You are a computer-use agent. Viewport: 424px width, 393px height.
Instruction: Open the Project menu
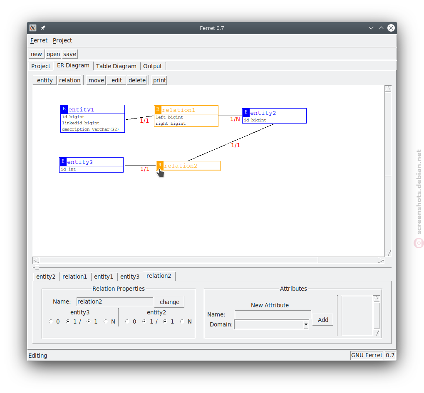pyautogui.click(x=62, y=40)
